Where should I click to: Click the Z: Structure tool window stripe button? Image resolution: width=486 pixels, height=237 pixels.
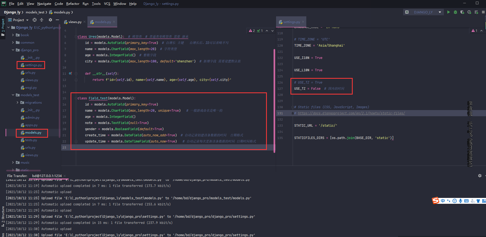(3, 216)
